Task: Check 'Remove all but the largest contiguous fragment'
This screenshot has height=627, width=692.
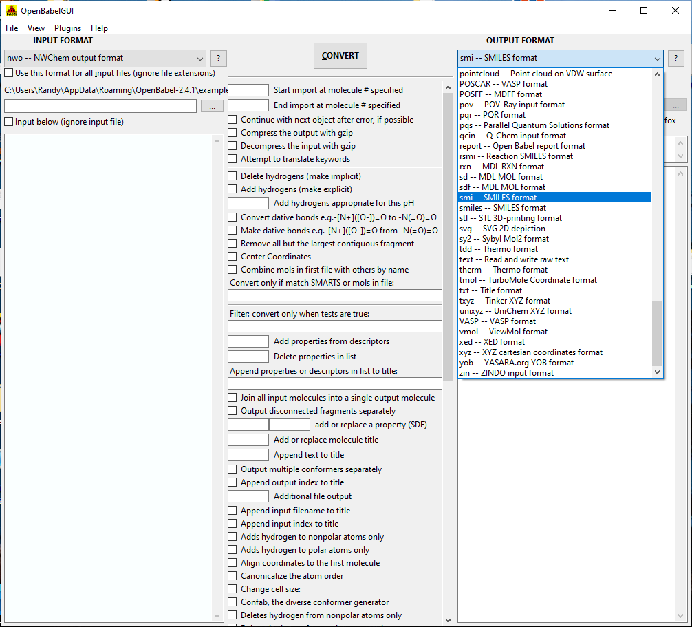Action: pos(232,244)
